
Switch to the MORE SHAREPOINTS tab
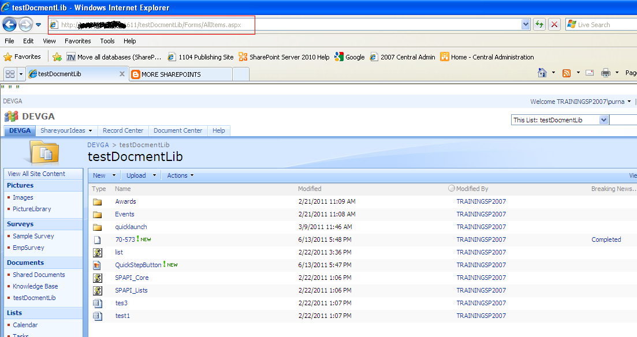181,74
